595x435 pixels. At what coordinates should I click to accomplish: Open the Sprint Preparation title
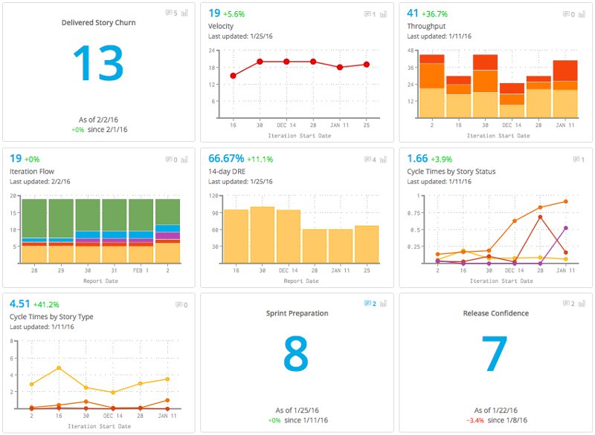coord(297,313)
